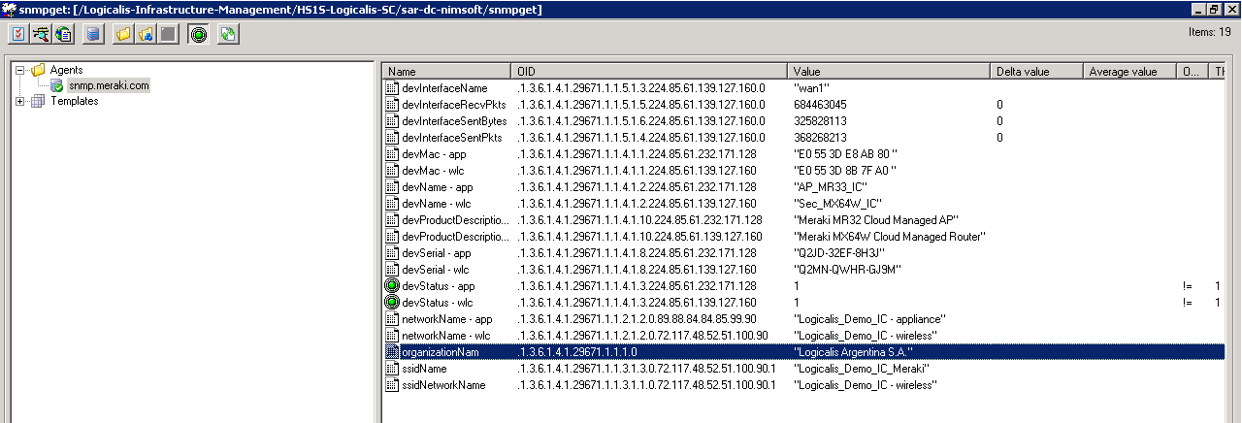Select the Templates node in the tree

pyautogui.click(x=74, y=101)
